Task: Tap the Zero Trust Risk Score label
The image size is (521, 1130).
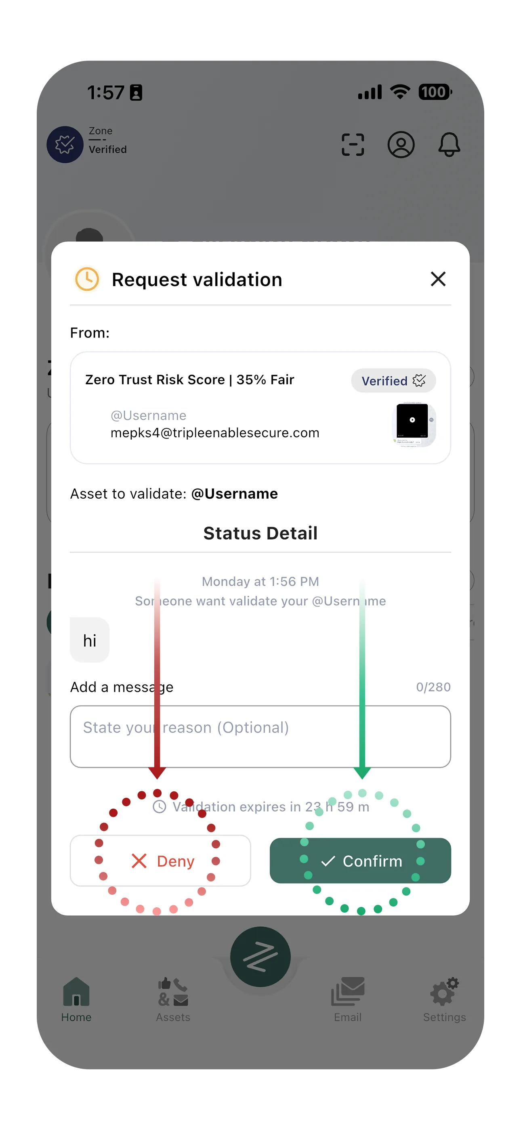Action: (189, 379)
